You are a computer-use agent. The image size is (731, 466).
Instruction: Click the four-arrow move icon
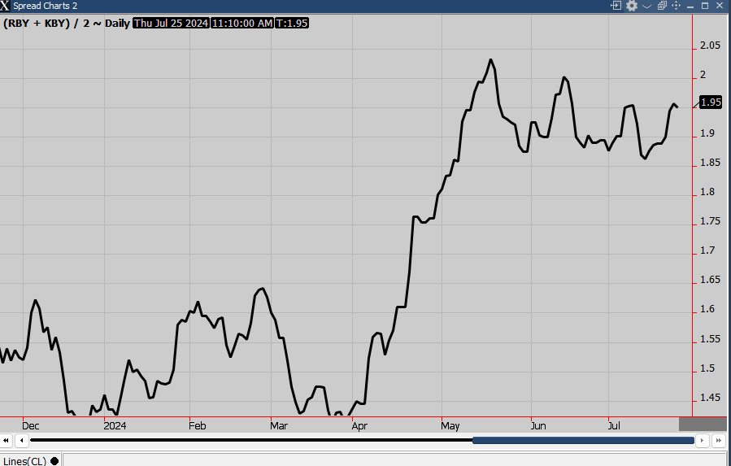point(676,6)
